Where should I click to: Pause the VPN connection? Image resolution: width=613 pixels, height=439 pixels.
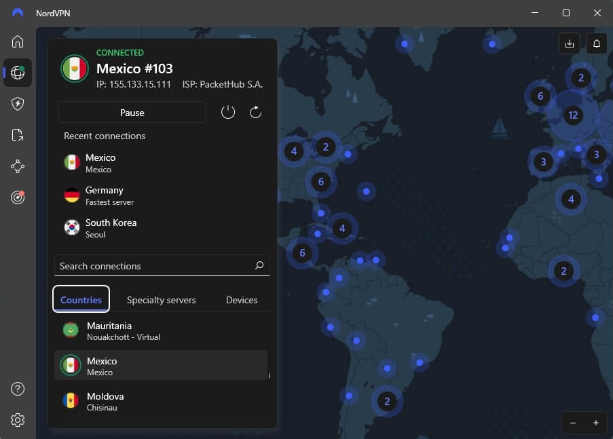[132, 113]
